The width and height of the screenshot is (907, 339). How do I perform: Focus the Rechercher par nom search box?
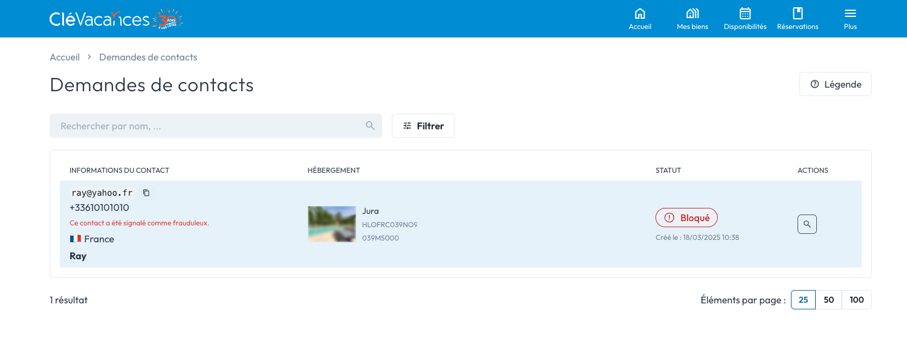click(216, 126)
